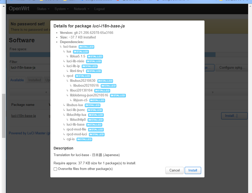Cancel the package details dialog
This screenshot has height=193, width=252.
click(x=174, y=170)
